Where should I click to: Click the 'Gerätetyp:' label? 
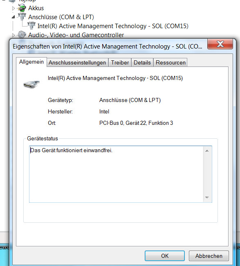(x=61, y=100)
